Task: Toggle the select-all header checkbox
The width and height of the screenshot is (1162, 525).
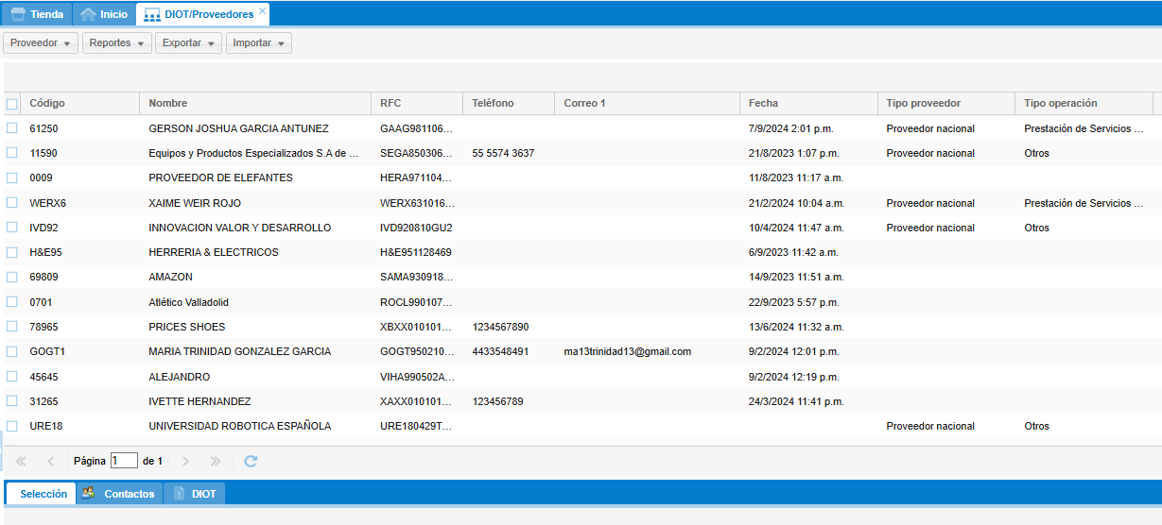Action: (x=12, y=104)
